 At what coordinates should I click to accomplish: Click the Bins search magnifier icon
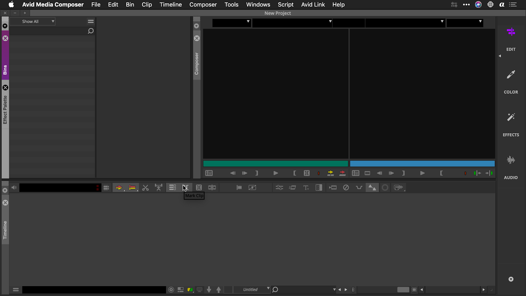pyautogui.click(x=91, y=31)
